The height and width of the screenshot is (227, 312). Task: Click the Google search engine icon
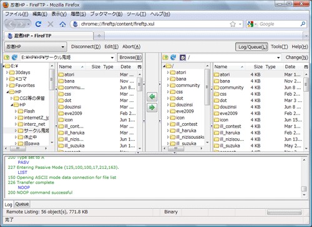[x=250, y=24]
